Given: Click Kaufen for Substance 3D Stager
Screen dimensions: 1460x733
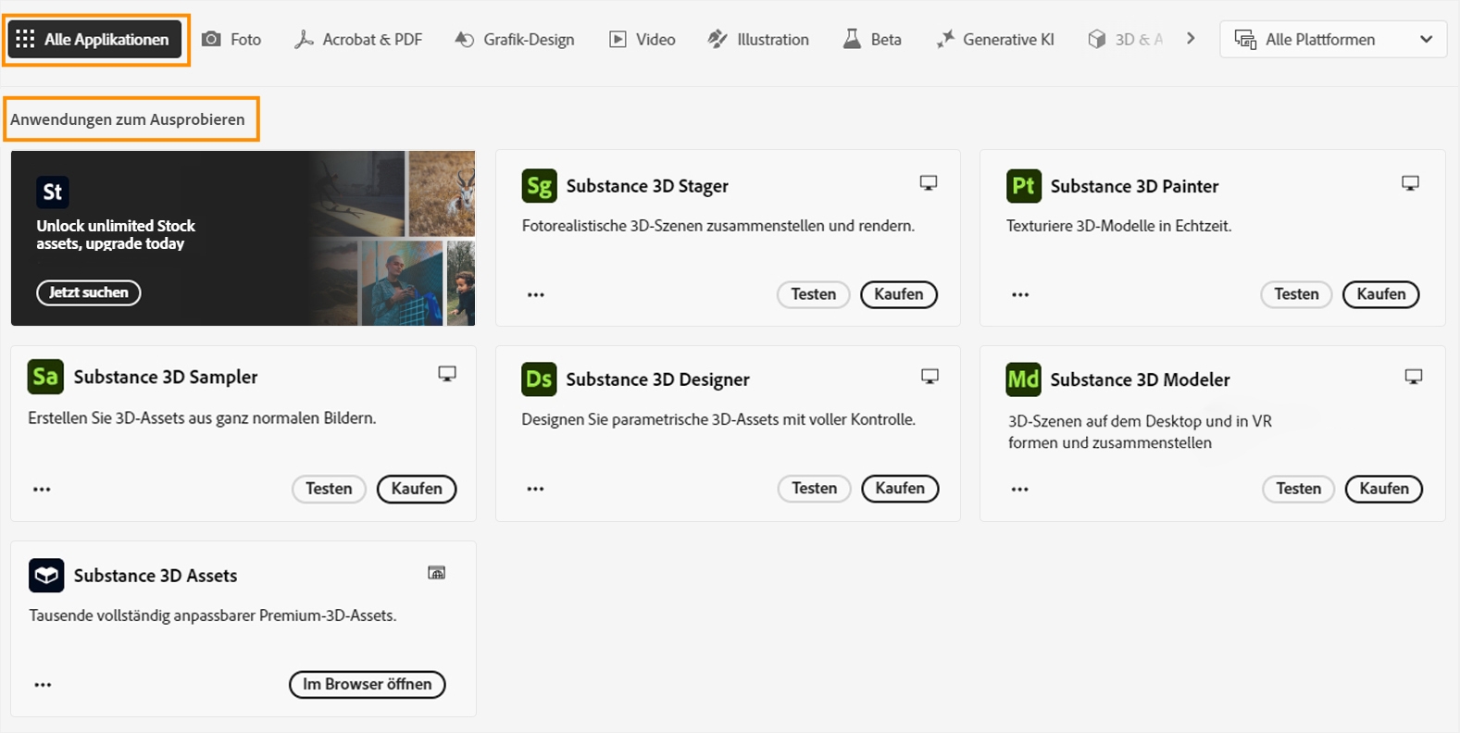Looking at the screenshot, I should point(899,294).
